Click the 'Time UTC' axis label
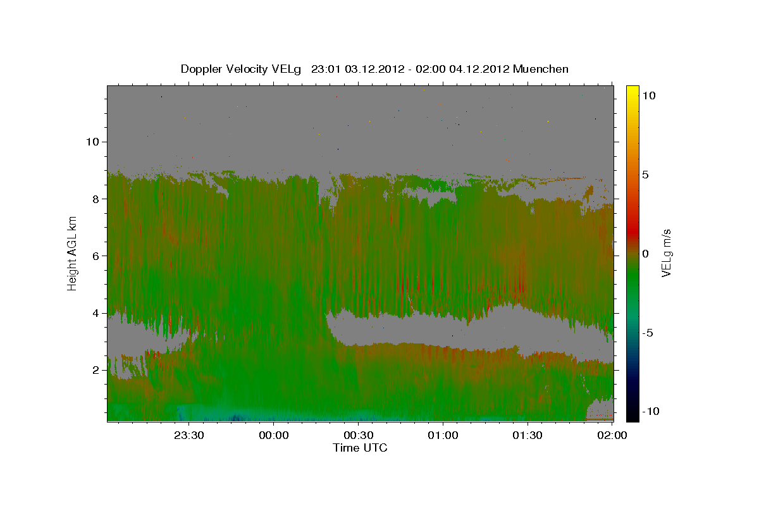 click(x=360, y=448)
